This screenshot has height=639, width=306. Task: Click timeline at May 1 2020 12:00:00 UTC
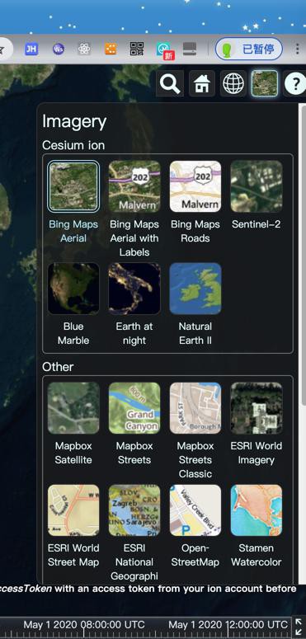coord(228,625)
